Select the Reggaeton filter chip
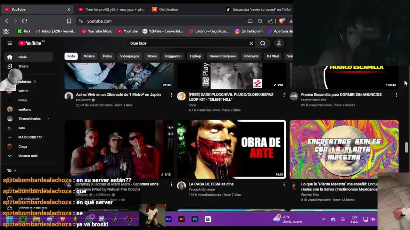The image size is (410, 230). click(173, 56)
